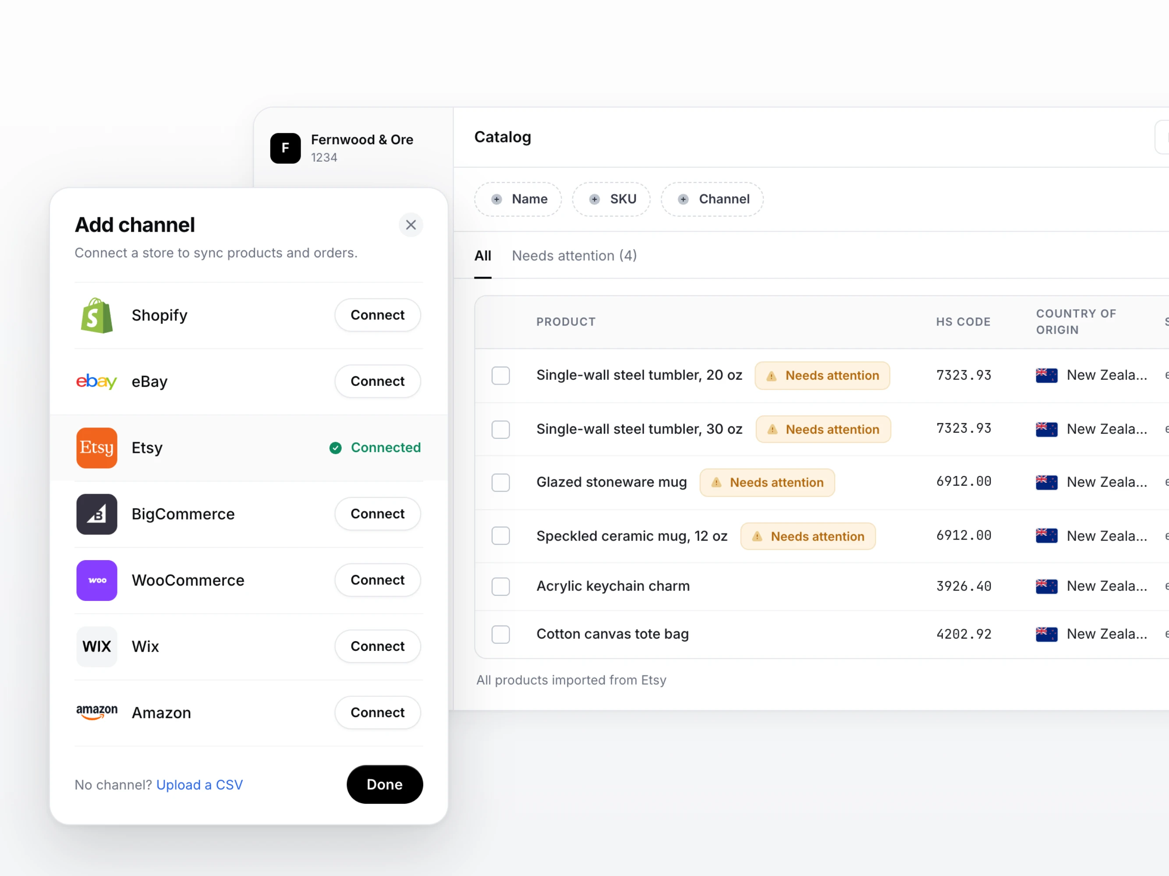This screenshot has height=876, width=1169.
Task: Open the SKU filter chip
Action: coord(612,199)
